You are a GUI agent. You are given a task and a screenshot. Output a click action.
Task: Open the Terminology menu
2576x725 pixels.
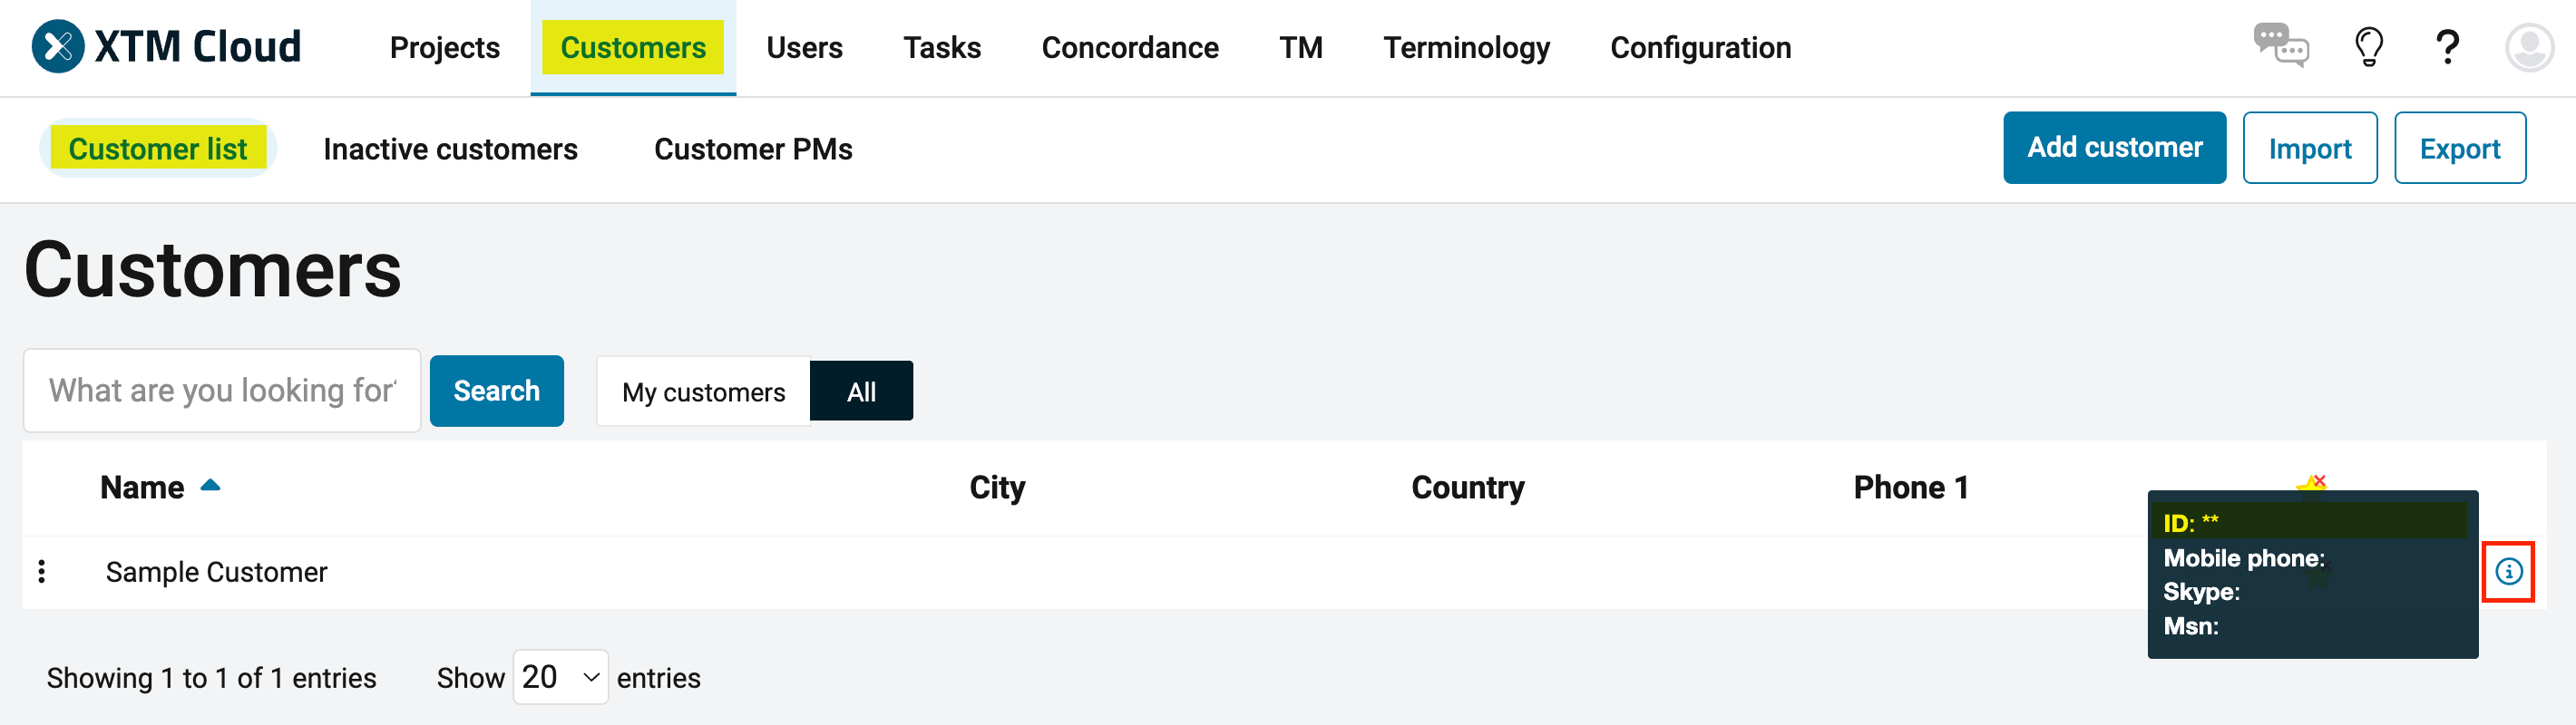(1466, 47)
